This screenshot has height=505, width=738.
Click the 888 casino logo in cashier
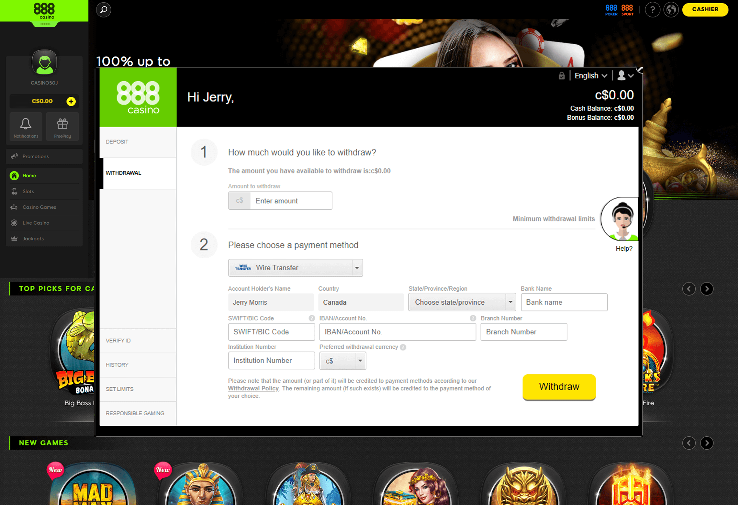pos(138,97)
